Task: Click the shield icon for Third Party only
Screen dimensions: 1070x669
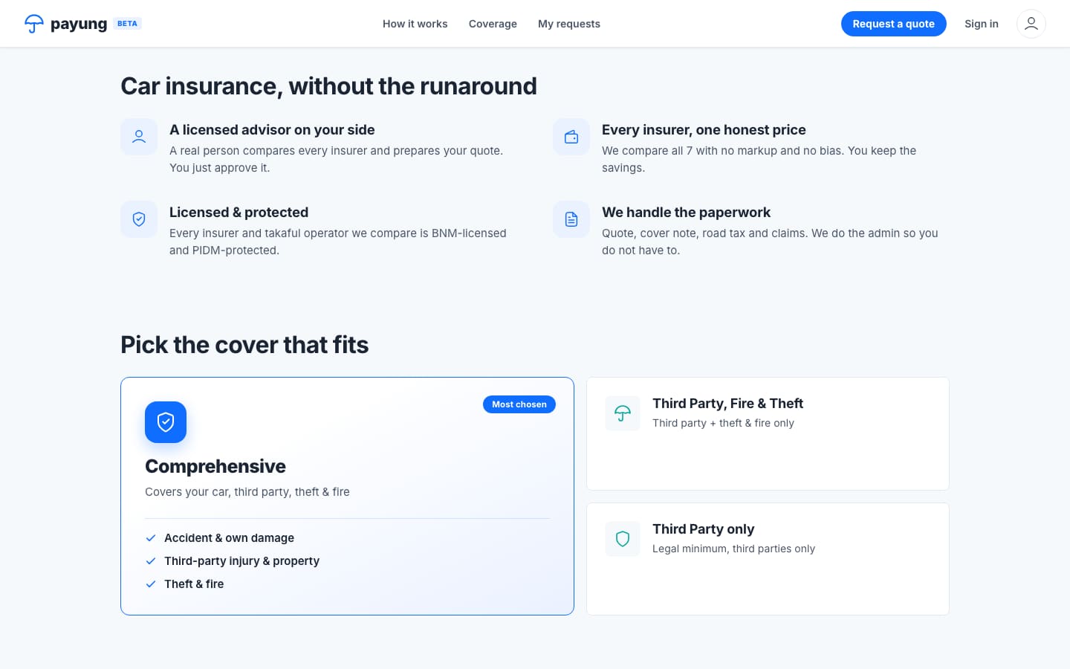Action: [x=623, y=539]
